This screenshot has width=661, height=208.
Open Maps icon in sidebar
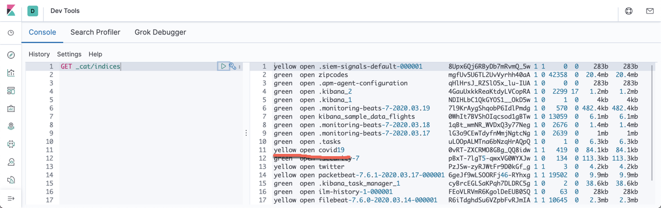11,126
